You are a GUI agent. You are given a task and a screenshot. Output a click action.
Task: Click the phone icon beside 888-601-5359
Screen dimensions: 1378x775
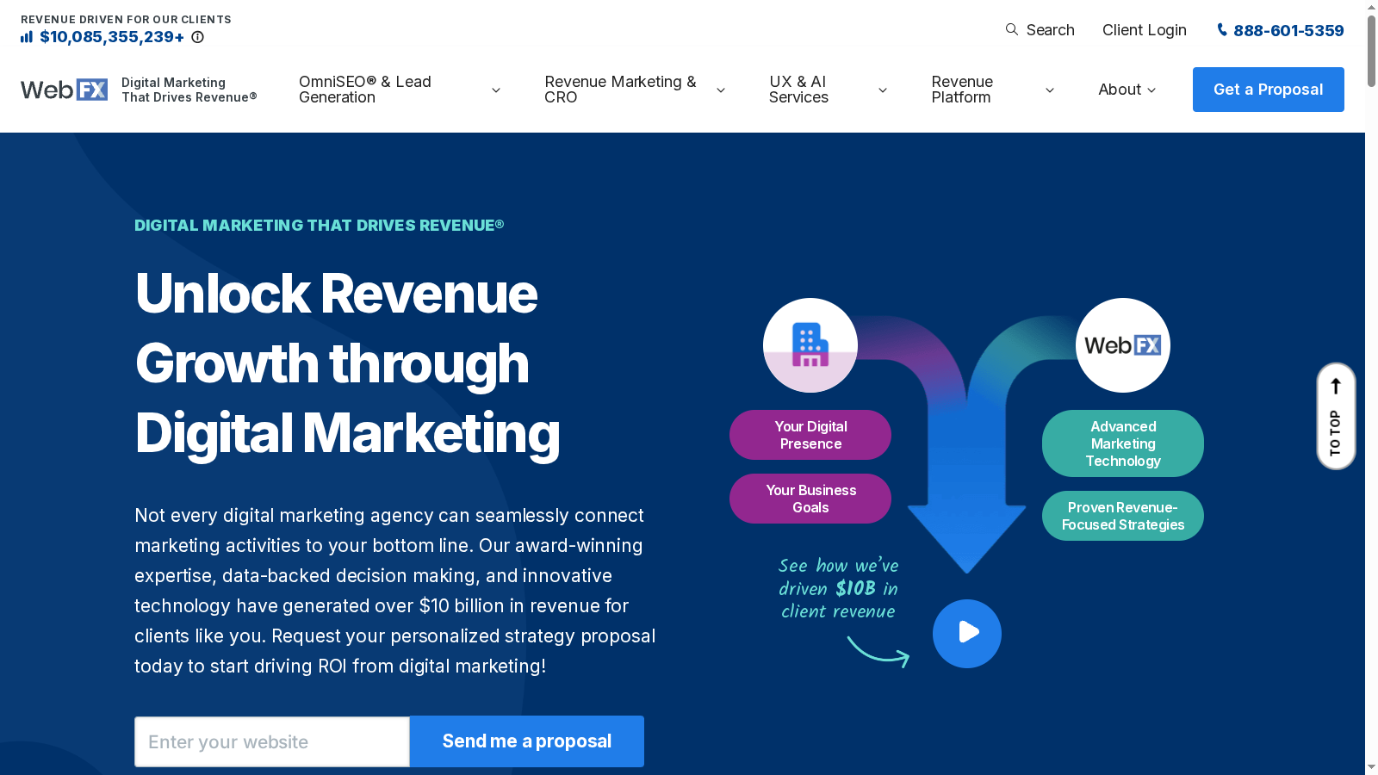tap(1222, 29)
